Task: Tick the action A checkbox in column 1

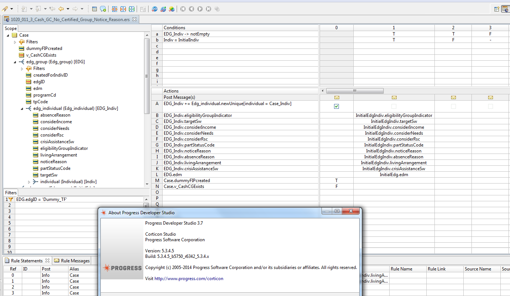Action: [x=394, y=107]
